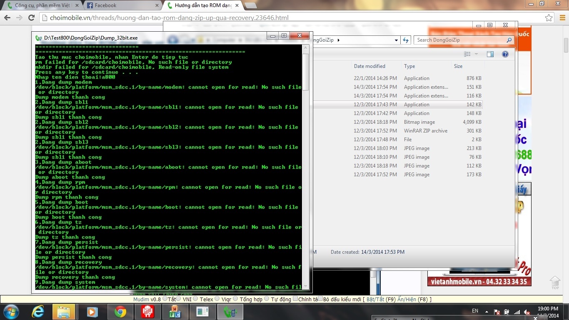Select Mudim Tổng hợp input method
Image resolution: width=569 pixels, height=320 pixels.
coord(236,299)
